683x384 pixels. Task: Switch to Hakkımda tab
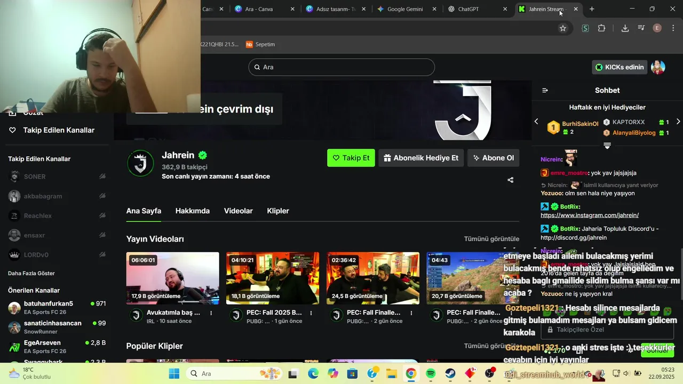point(193,211)
